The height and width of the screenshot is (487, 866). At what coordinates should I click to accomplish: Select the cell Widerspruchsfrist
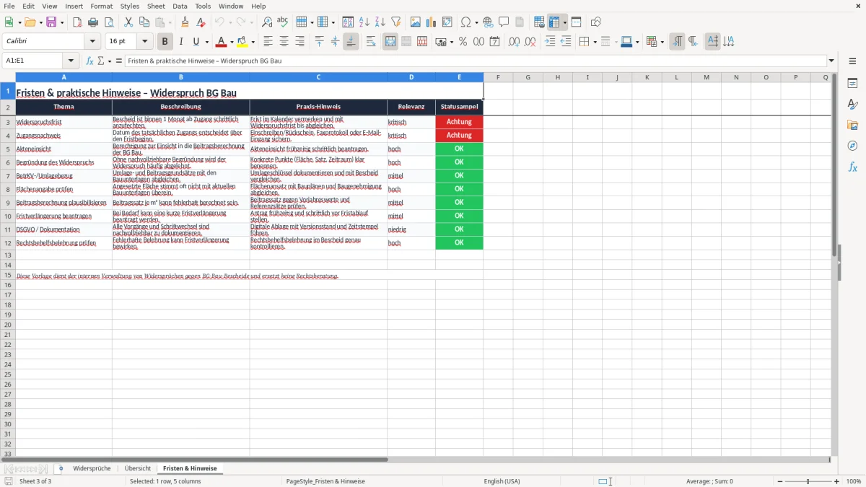click(x=64, y=122)
